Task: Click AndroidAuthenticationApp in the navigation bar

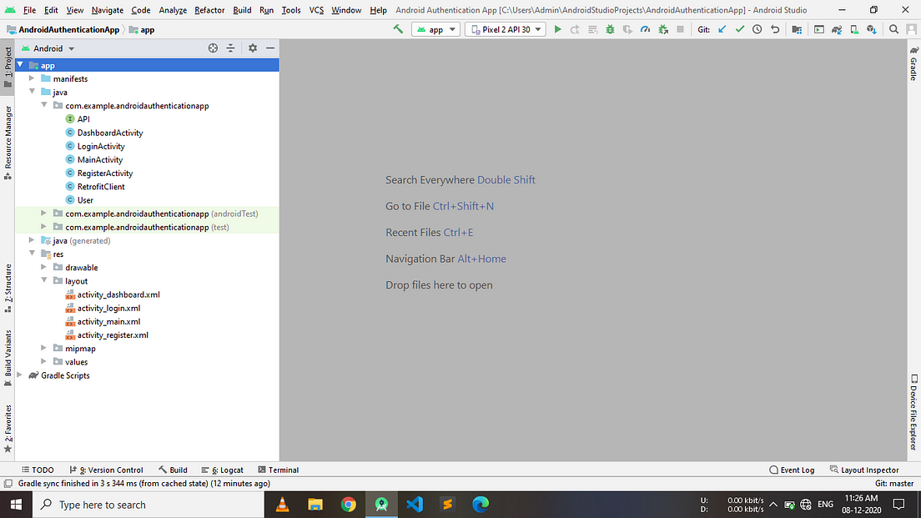Action: click(68, 29)
